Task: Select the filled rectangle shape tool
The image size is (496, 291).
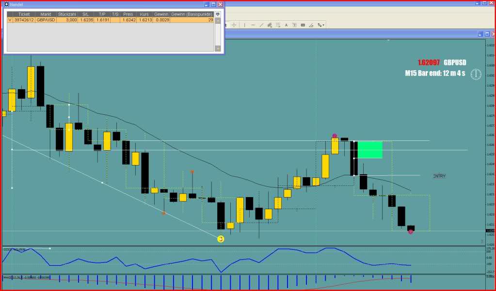Action: tap(303, 25)
